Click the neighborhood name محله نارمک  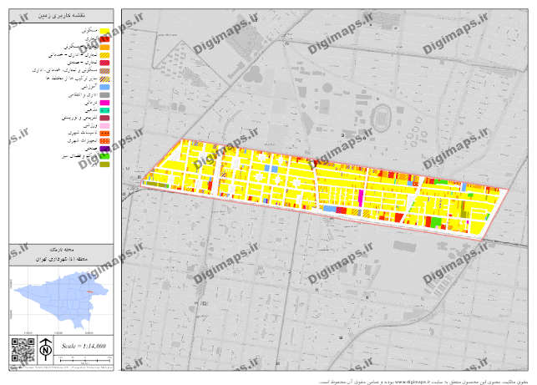pyautogui.click(x=62, y=250)
